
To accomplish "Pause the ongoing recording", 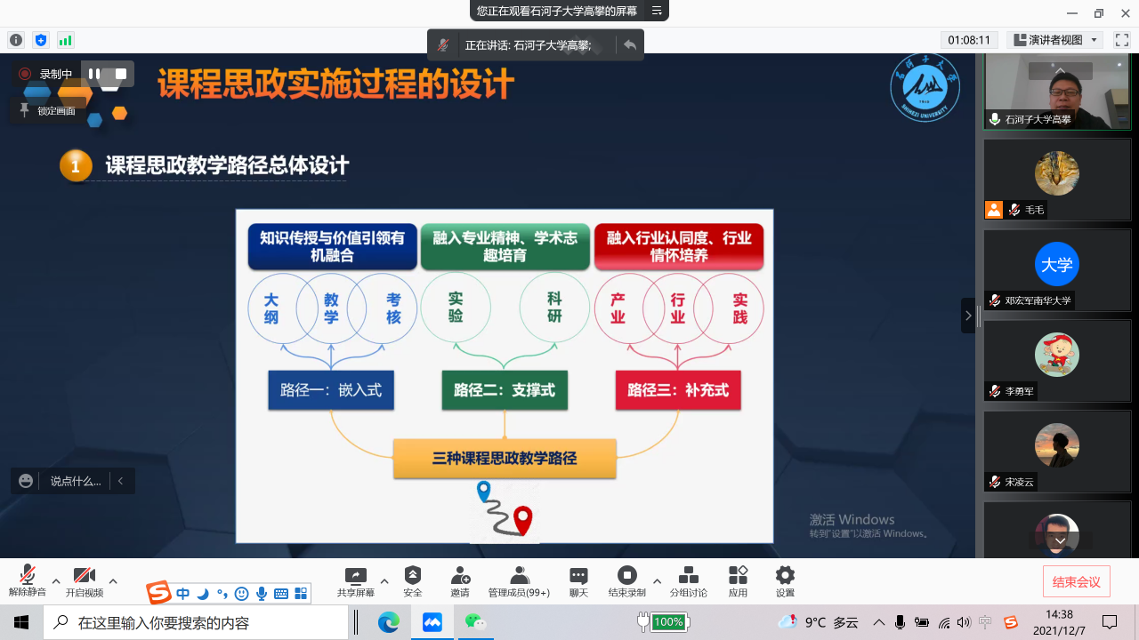I will click(x=94, y=74).
